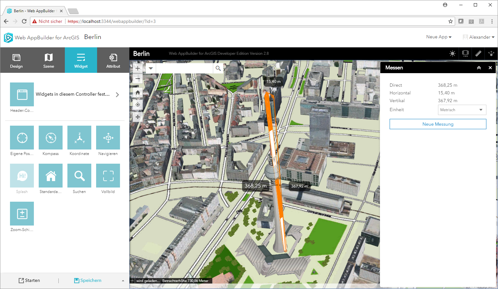
Task: Click the Speichern button
Action: coord(88,281)
